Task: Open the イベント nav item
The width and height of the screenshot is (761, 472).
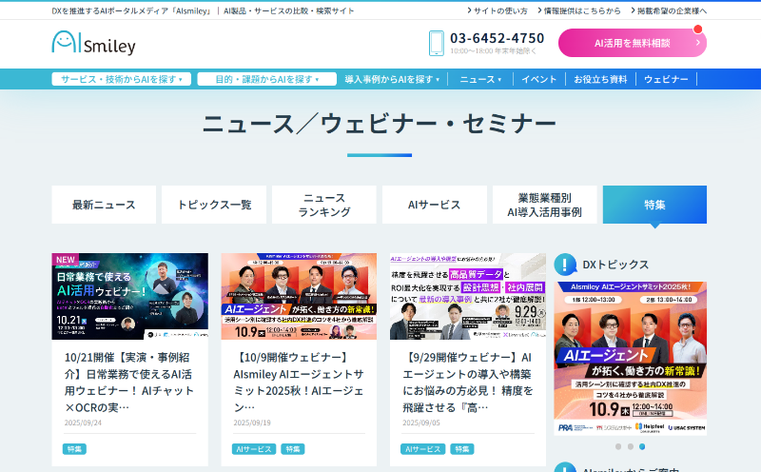Action: [539, 79]
